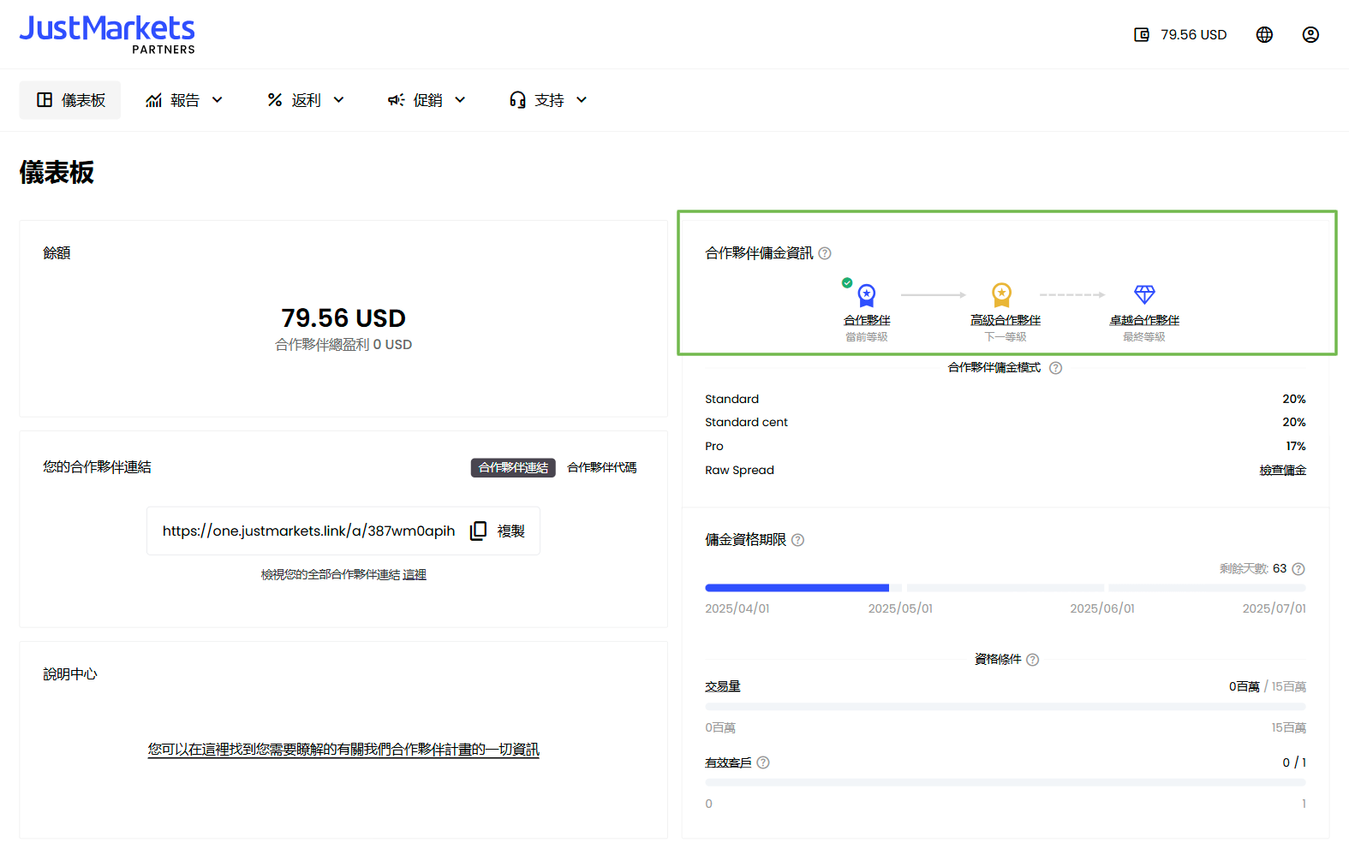
Task: Click the 2025/07/01 date label
Action: (x=1274, y=608)
